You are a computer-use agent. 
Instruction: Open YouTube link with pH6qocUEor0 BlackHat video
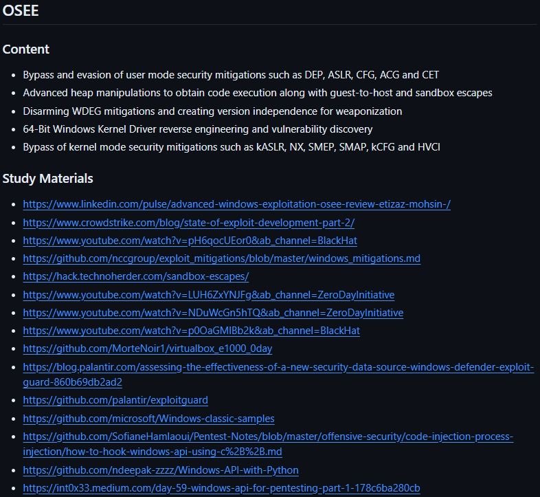pyautogui.click(x=190, y=241)
